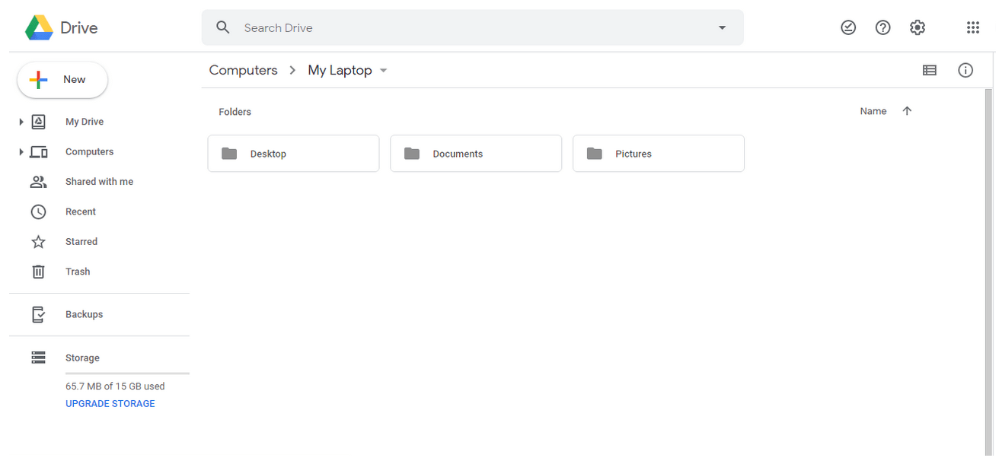Click the Google Drive logo
Screen dimensions: 999x461
point(39,27)
